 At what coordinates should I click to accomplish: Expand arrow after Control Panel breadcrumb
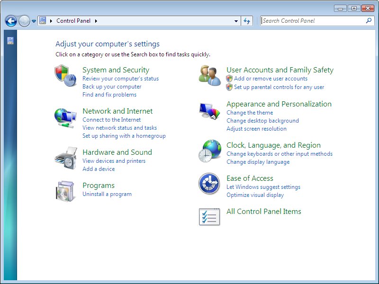coord(96,21)
